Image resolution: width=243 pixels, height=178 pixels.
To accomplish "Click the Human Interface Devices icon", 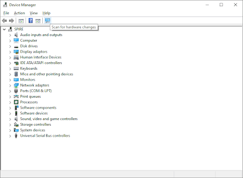I will (16, 57).
